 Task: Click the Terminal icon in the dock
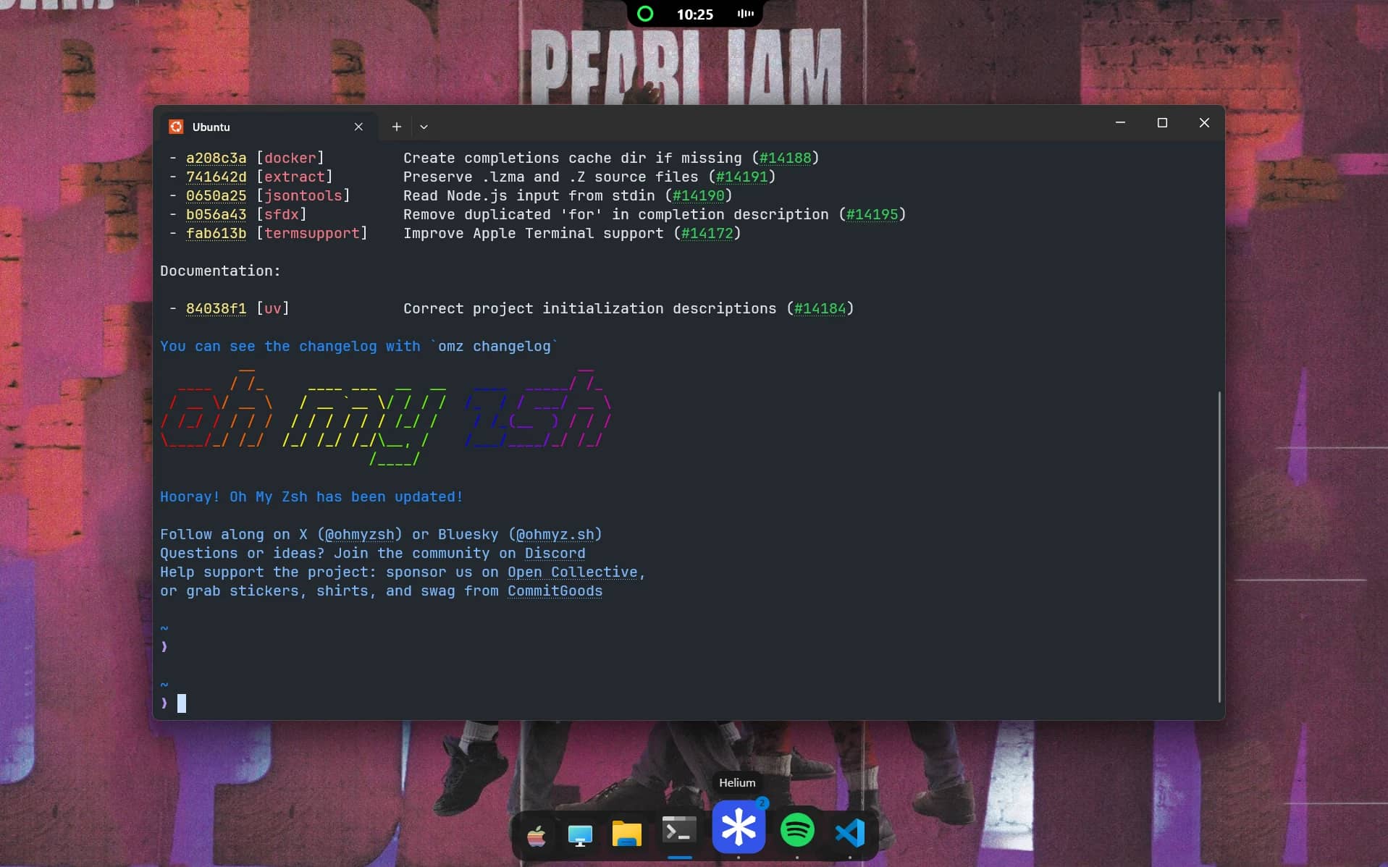click(x=679, y=830)
